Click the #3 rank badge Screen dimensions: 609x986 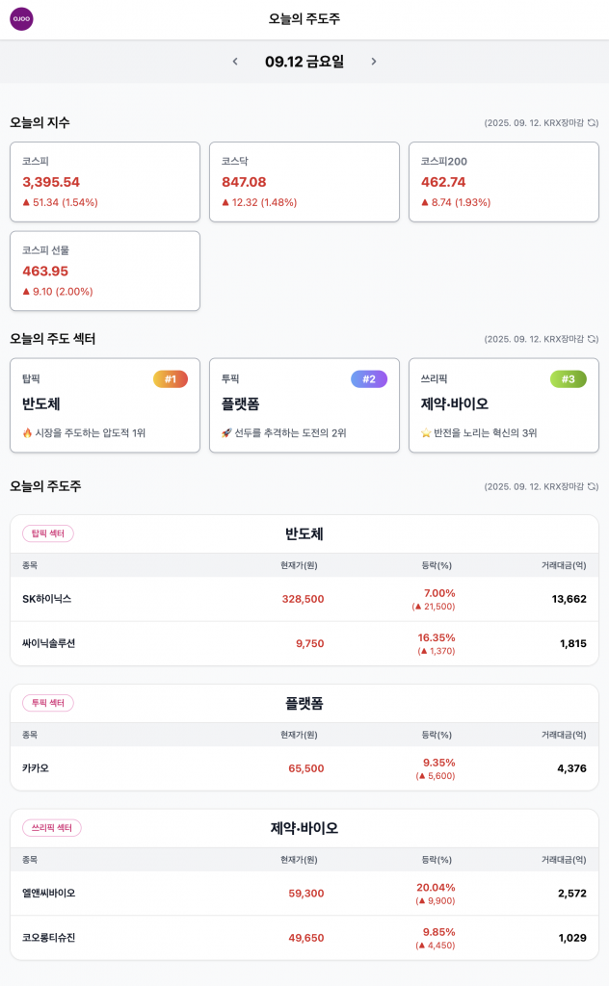pos(569,379)
